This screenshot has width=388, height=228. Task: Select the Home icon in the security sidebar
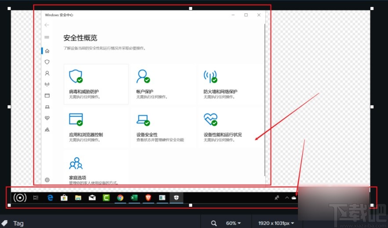pyautogui.click(x=47, y=51)
